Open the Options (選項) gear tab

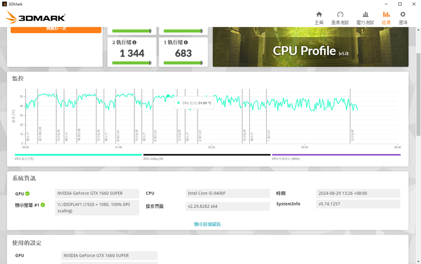click(x=403, y=18)
